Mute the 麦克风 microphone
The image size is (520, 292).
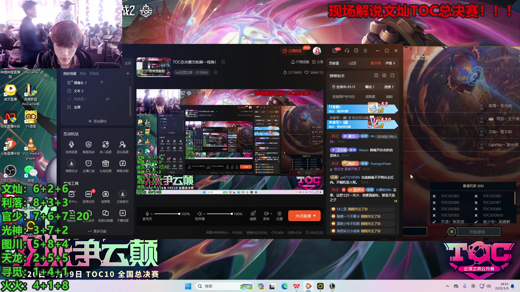147,214
